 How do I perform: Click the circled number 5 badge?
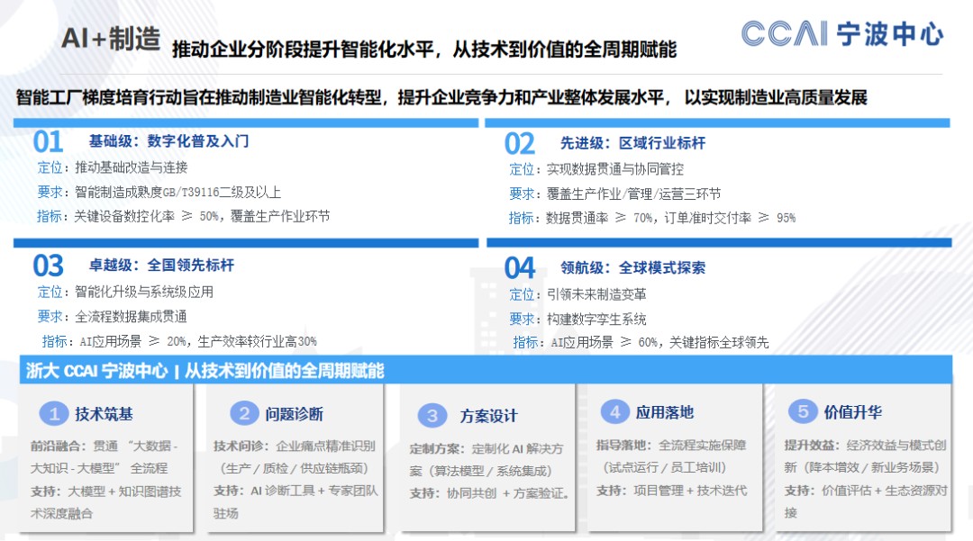coord(803,411)
